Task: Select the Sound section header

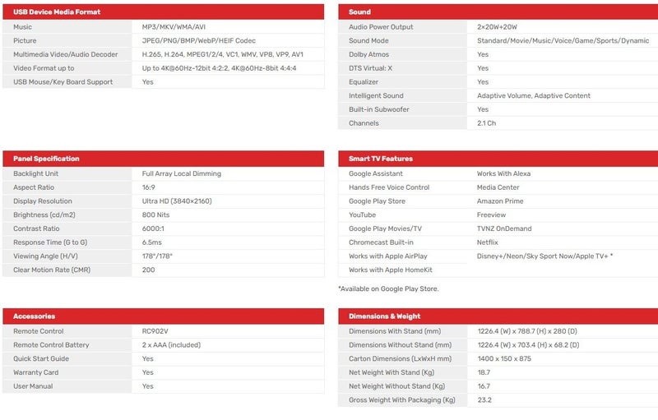Action: [x=359, y=12]
